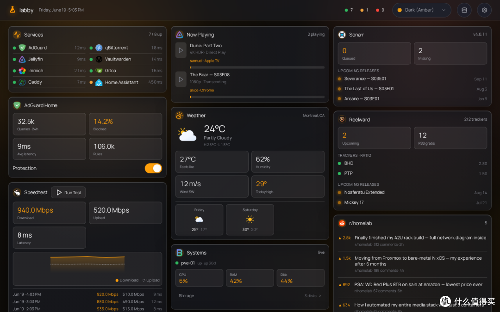Click the AdGuard Home widget shield icon
Screen dimensions: 500x312
pyautogui.click(x=17, y=105)
